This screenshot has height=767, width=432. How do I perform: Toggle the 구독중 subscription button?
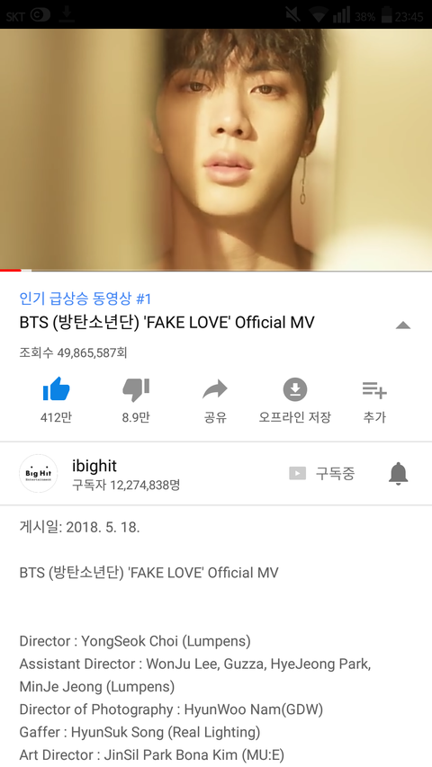321,473
